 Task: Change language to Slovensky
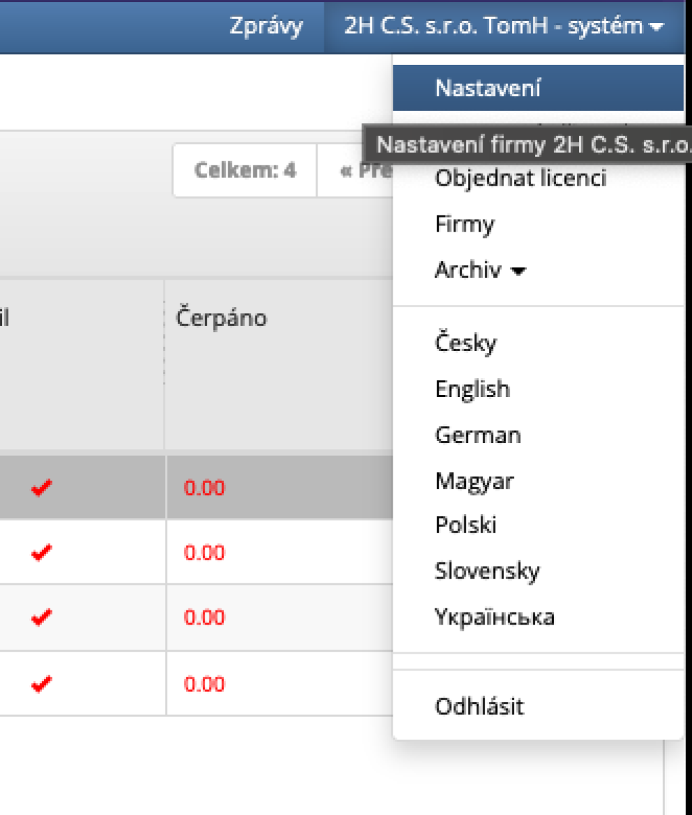click(487, 571)
